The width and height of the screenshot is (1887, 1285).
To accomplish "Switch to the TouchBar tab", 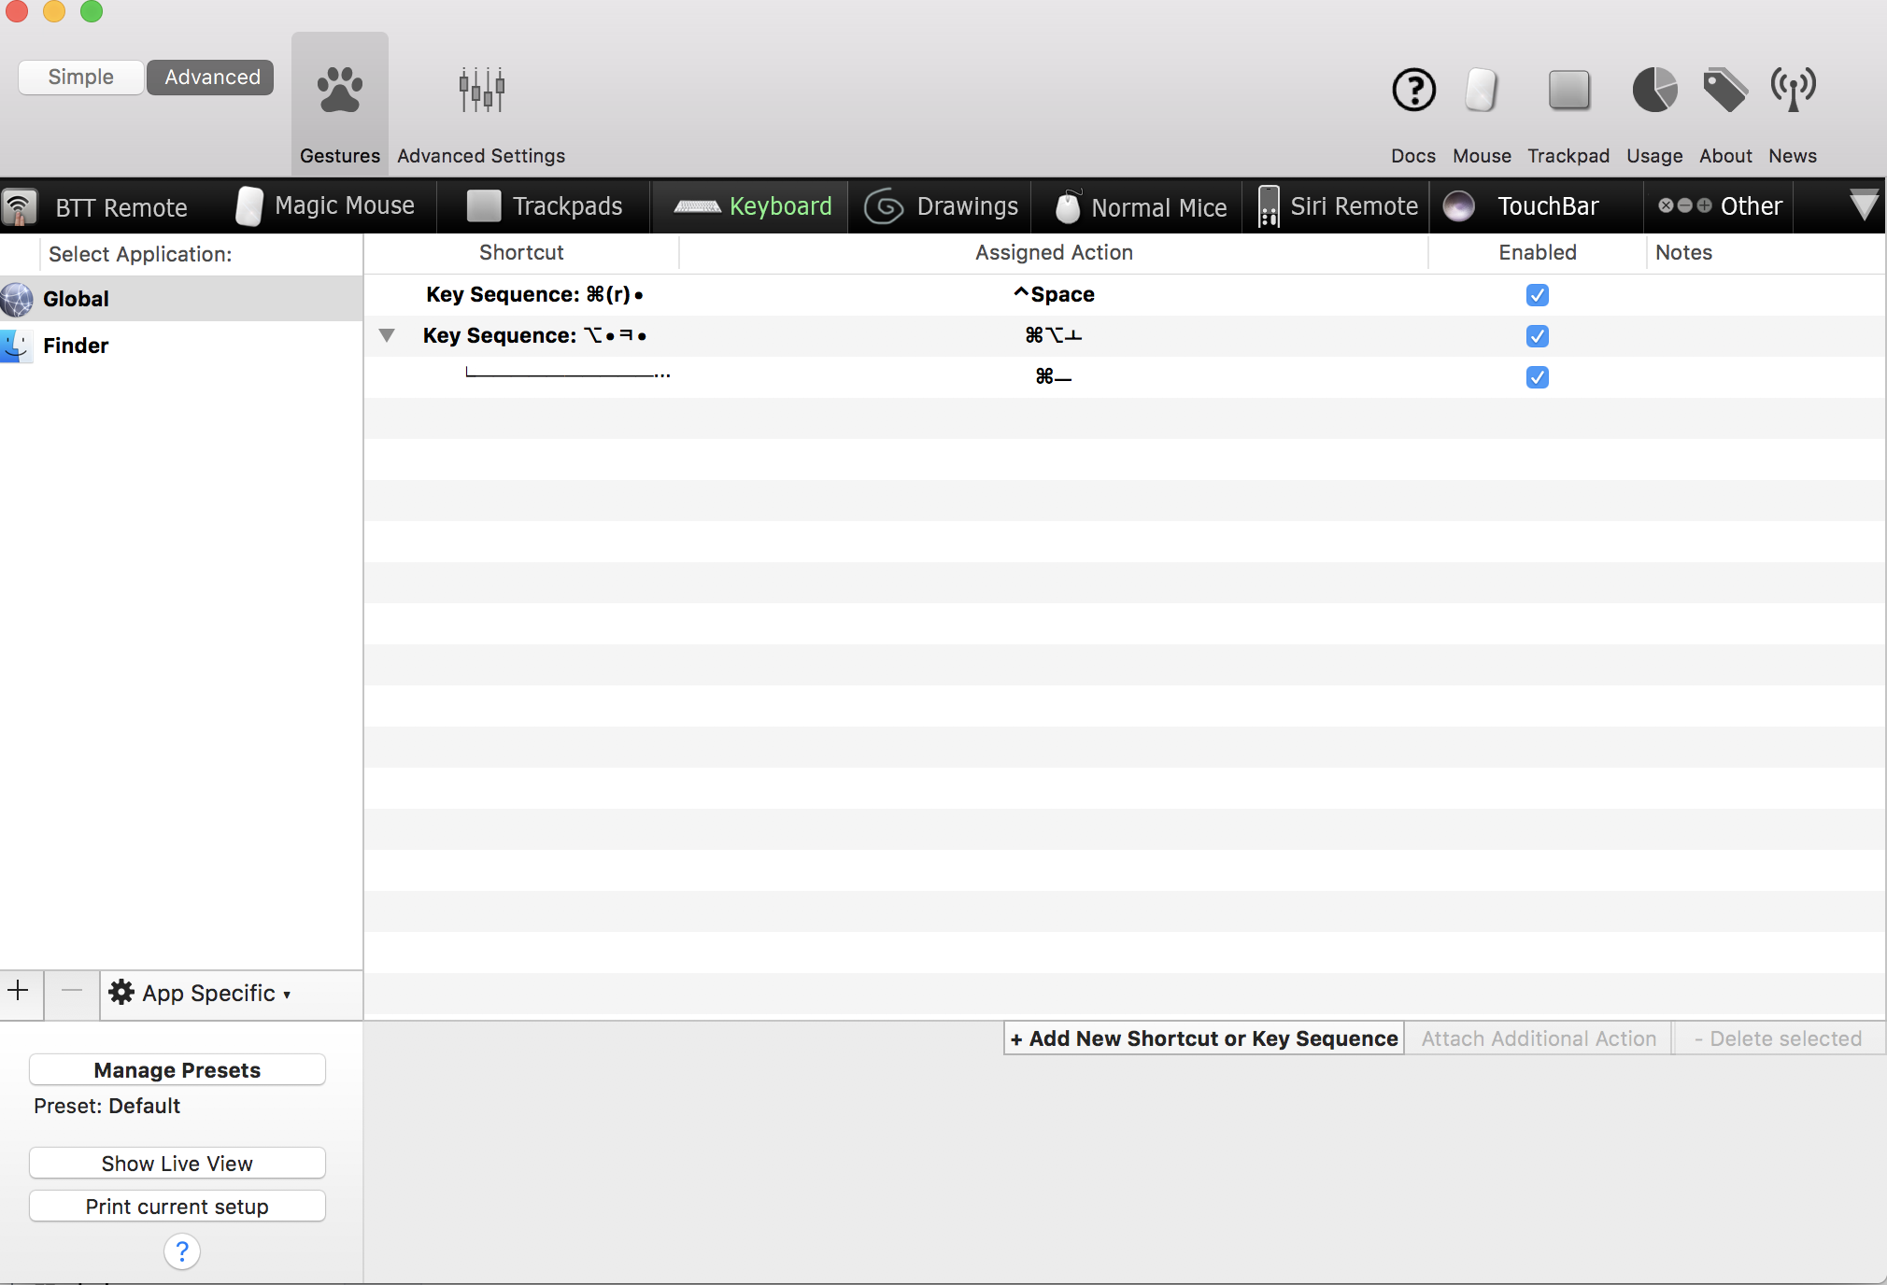I will (x=1523, y=206).
